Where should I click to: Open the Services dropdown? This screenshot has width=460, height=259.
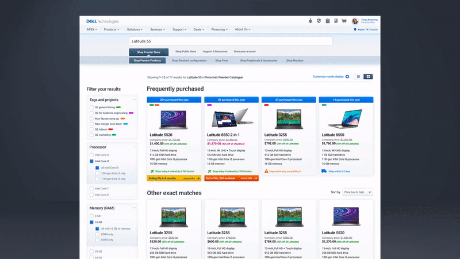[158, 29]
